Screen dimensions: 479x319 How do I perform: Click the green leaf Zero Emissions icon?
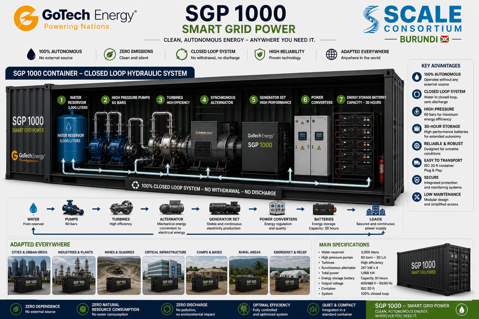pyautogui.click(x=110, y=54)
